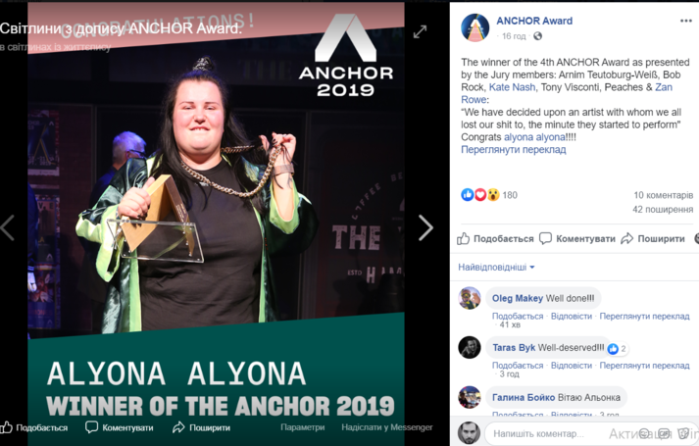Click the Поширити button in the post panel
Viewport: 699px width, 446px height.
click(x=653, y=239)
